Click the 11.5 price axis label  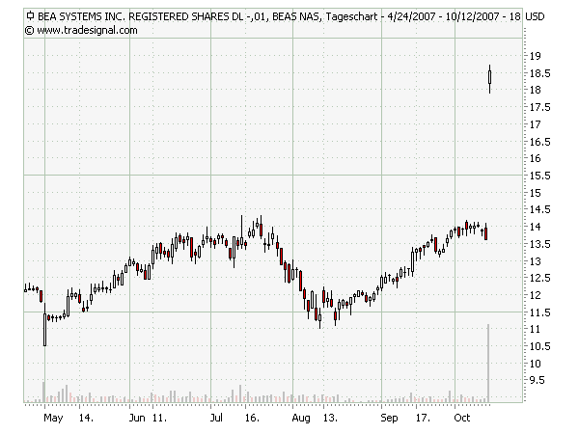coord(539,312)
